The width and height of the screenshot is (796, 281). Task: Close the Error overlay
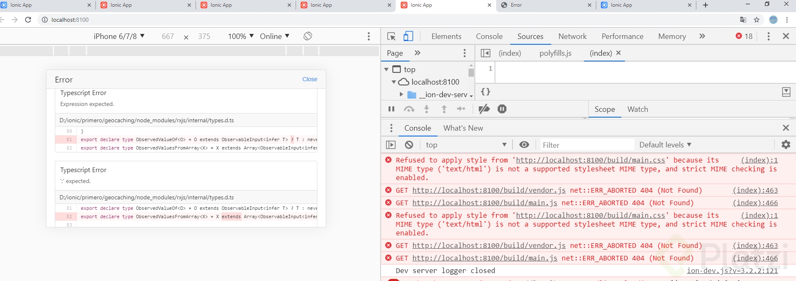pos(310,79)
